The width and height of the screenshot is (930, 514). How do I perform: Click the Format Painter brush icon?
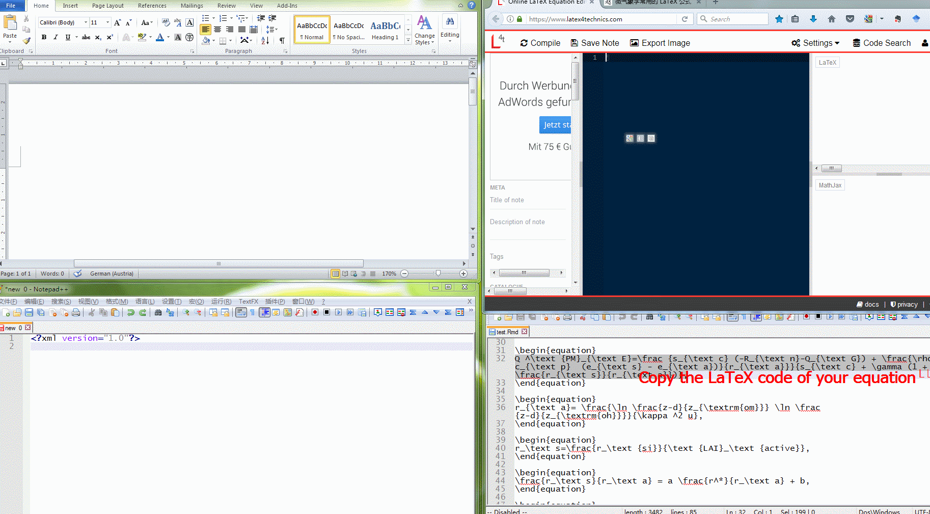point(26,41)
